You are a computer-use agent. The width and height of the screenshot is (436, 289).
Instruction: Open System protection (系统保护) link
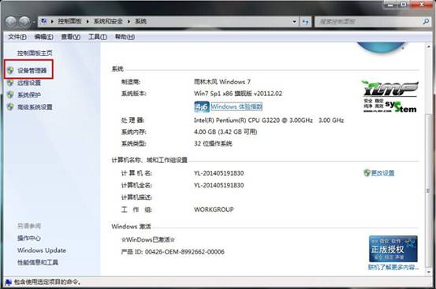(x=29, y=95)
